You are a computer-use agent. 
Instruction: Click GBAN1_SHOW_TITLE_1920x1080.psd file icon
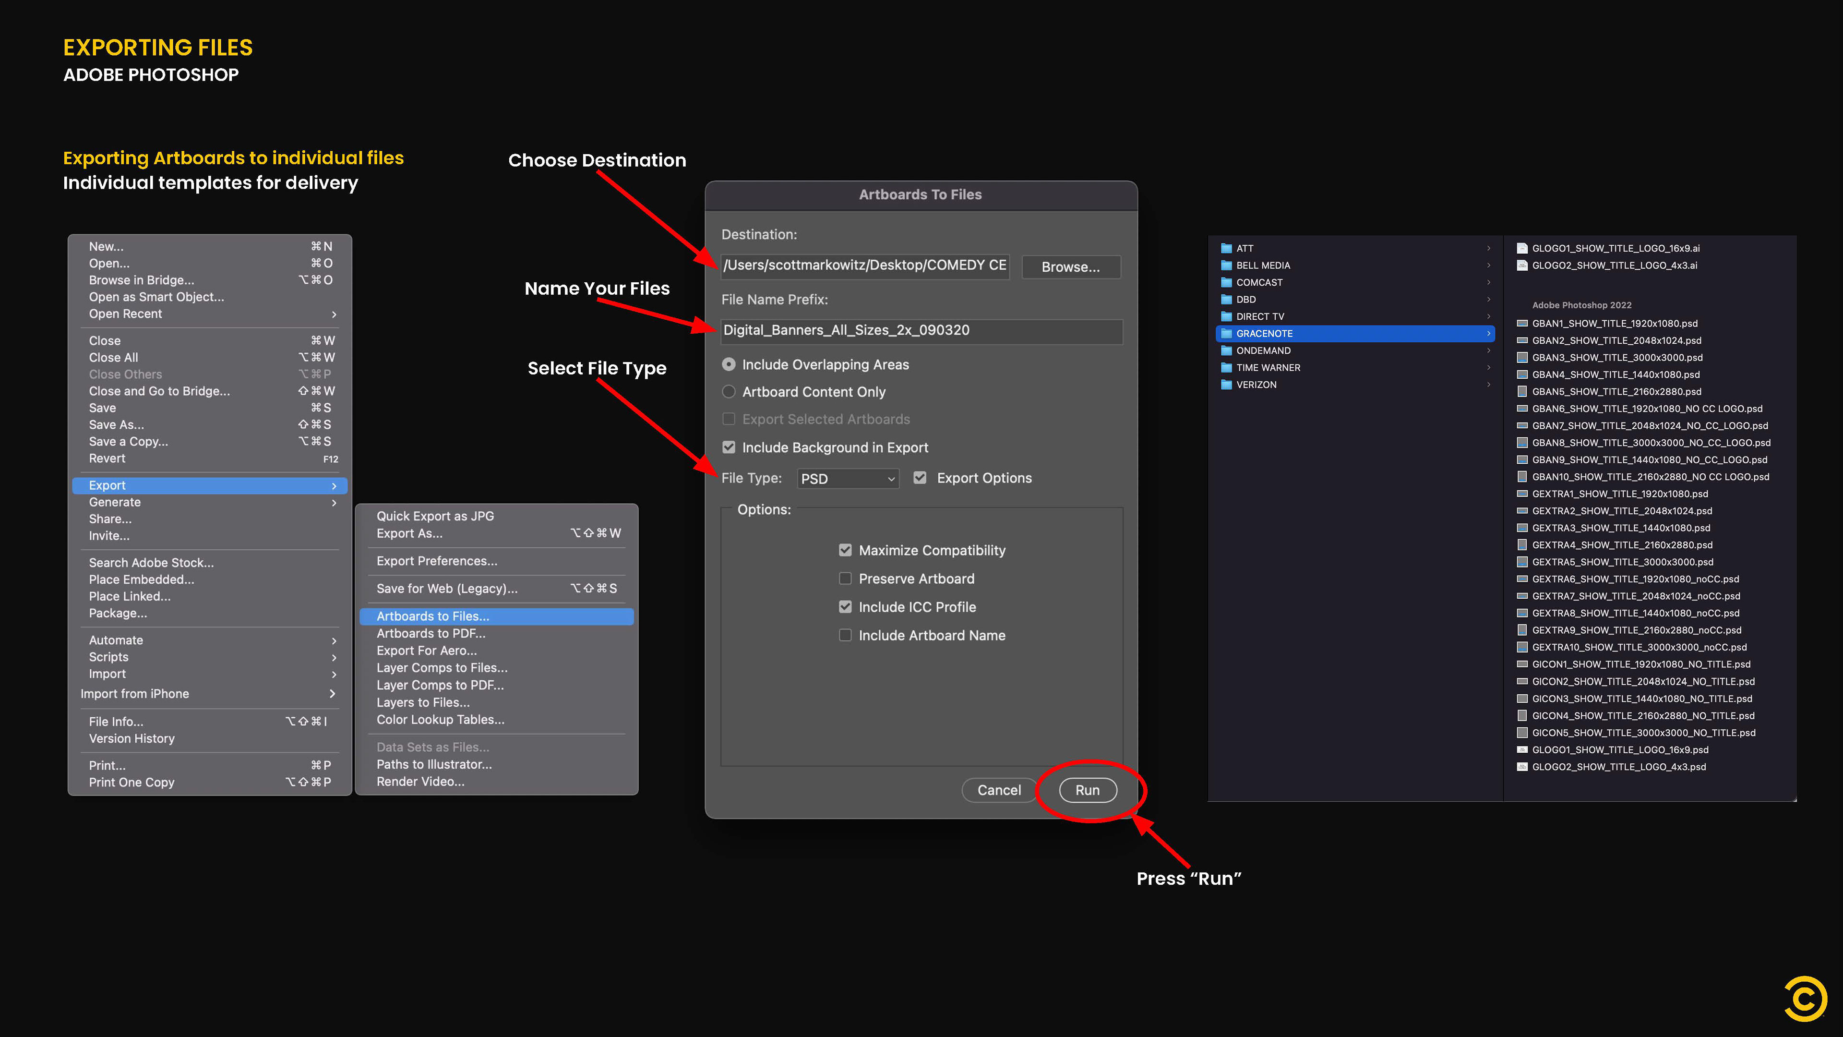(x=1522, y=324)
